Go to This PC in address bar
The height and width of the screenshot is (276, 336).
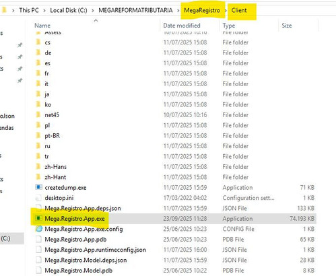[x=29, y=10]
